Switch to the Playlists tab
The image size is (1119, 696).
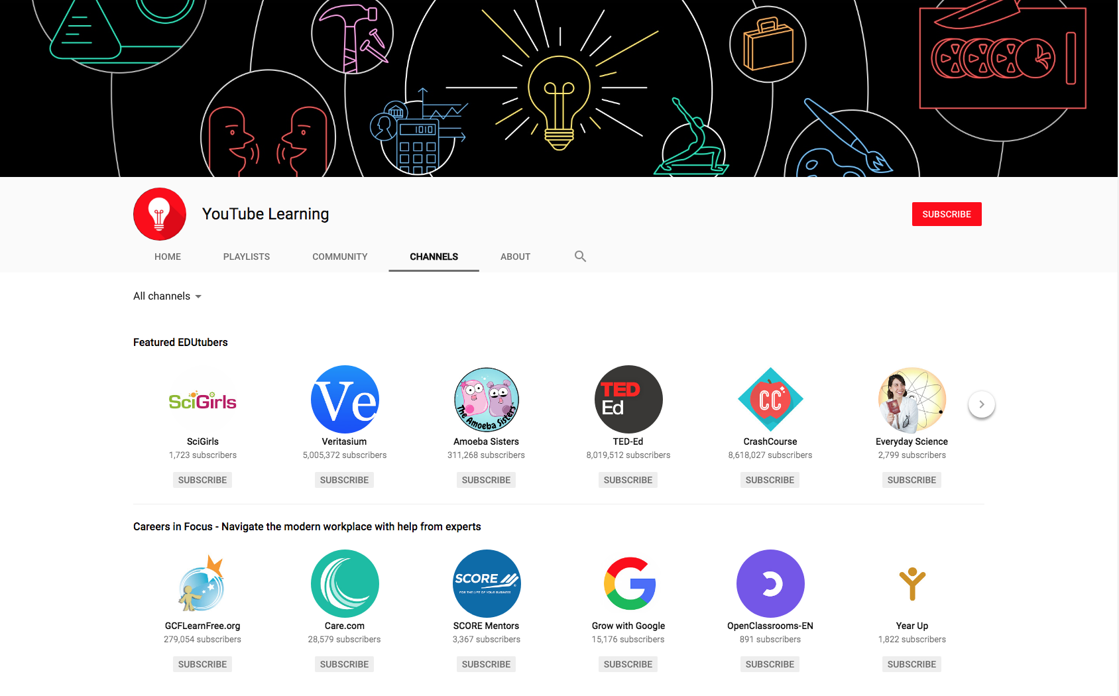(247, 257)
